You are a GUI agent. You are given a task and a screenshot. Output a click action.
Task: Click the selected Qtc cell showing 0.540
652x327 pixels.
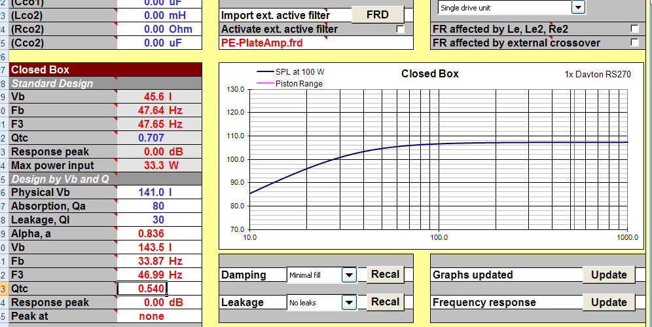142,289
